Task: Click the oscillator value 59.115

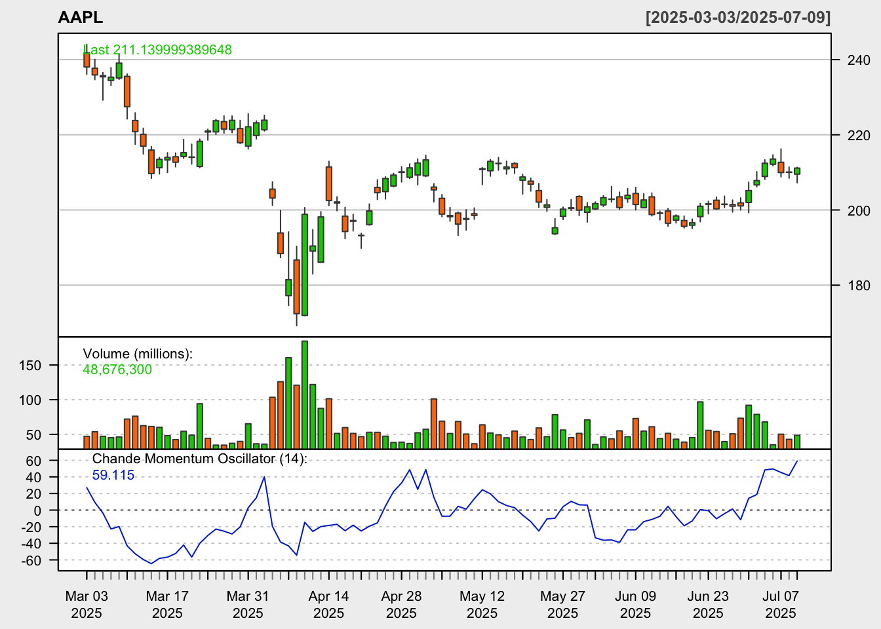Action: pyautogui.click(x=113, y=475)
